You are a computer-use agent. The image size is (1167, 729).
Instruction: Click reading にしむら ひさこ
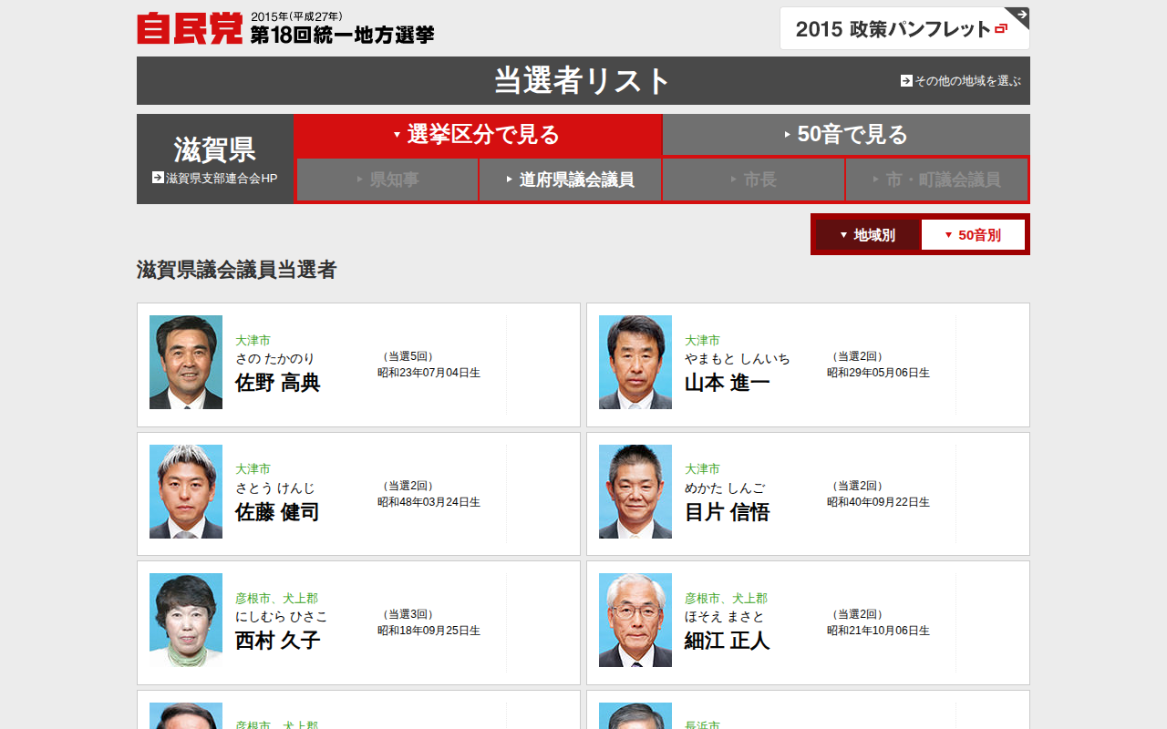pos(282,617)
